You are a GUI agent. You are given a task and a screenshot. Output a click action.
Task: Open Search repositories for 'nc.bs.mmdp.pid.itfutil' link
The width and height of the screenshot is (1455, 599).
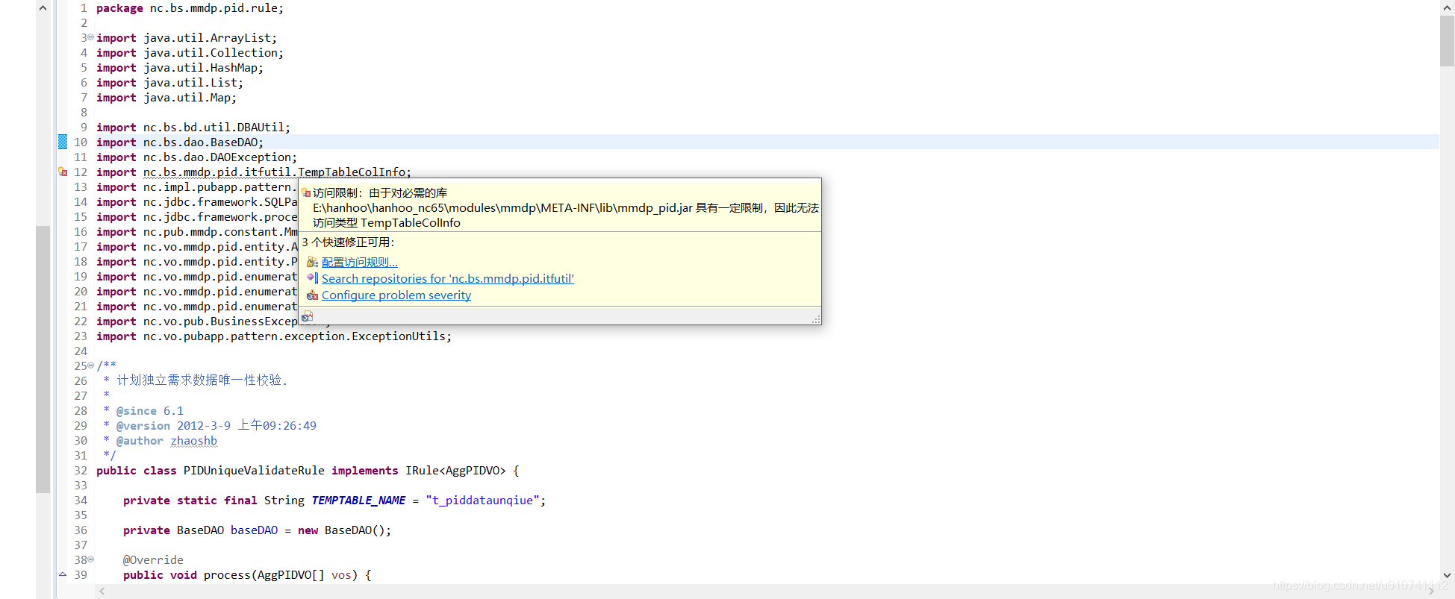click(448, 278)
